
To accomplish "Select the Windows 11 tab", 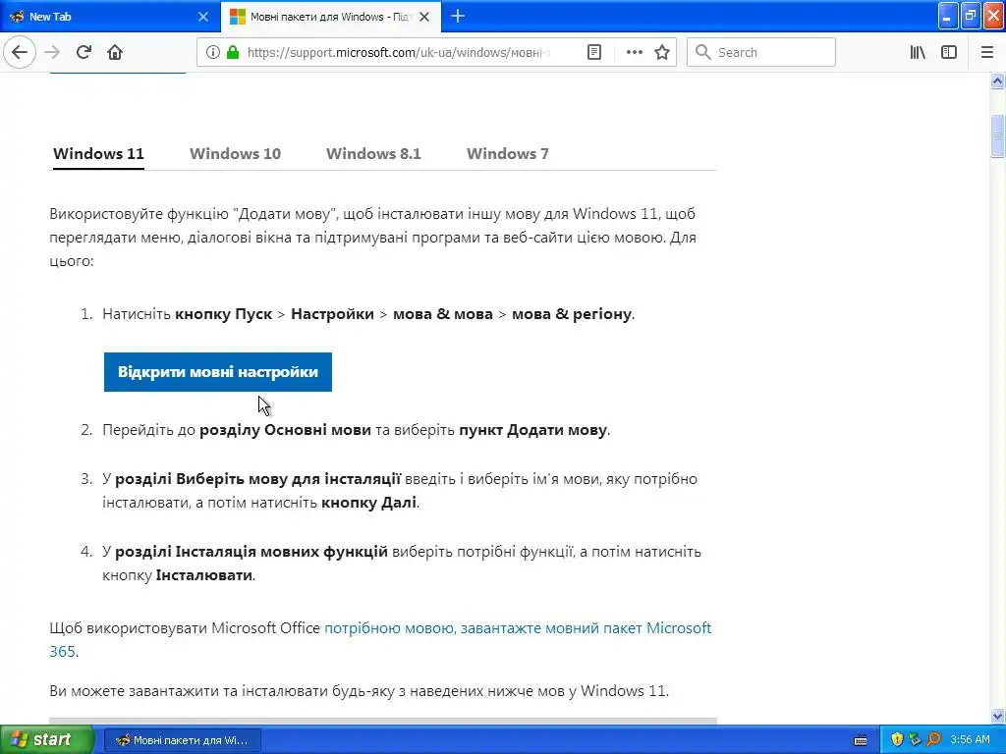I will 98,154.
